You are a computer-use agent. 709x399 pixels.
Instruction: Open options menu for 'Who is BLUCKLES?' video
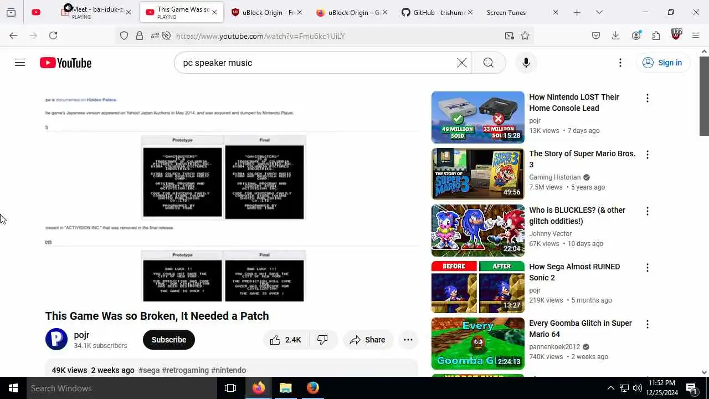(647, 211)
